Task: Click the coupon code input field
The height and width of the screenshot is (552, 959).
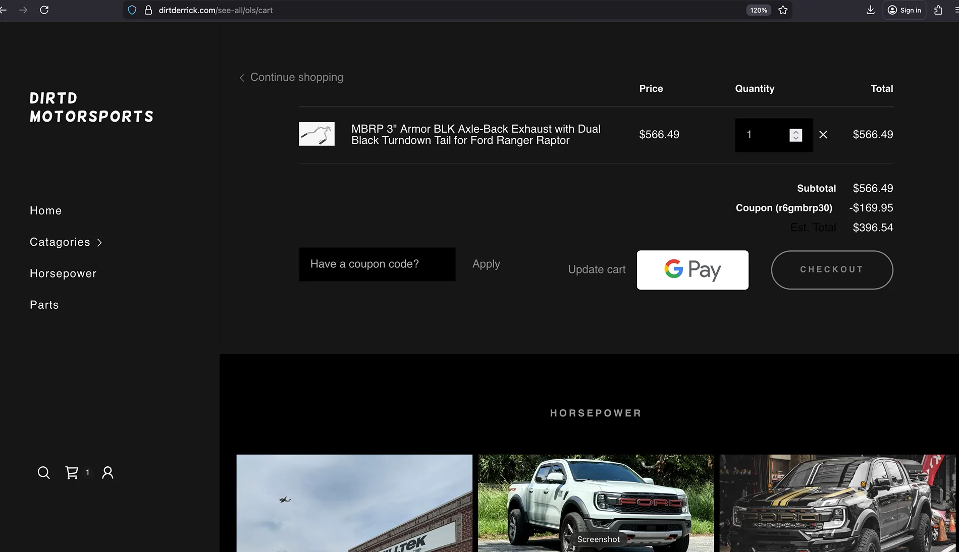Action: [x=377, y=264]
